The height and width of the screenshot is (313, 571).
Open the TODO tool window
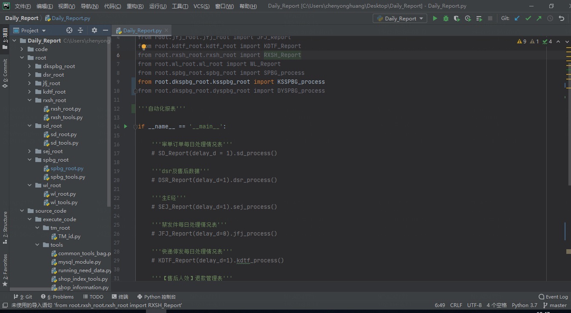pyautogui.click(x=93, y=297)
